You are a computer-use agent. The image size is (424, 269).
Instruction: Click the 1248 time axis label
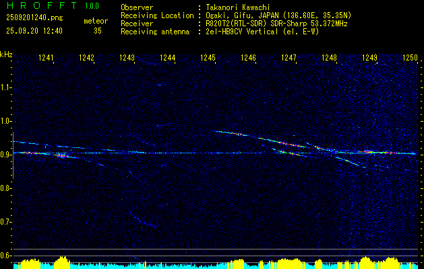(329, 57)
